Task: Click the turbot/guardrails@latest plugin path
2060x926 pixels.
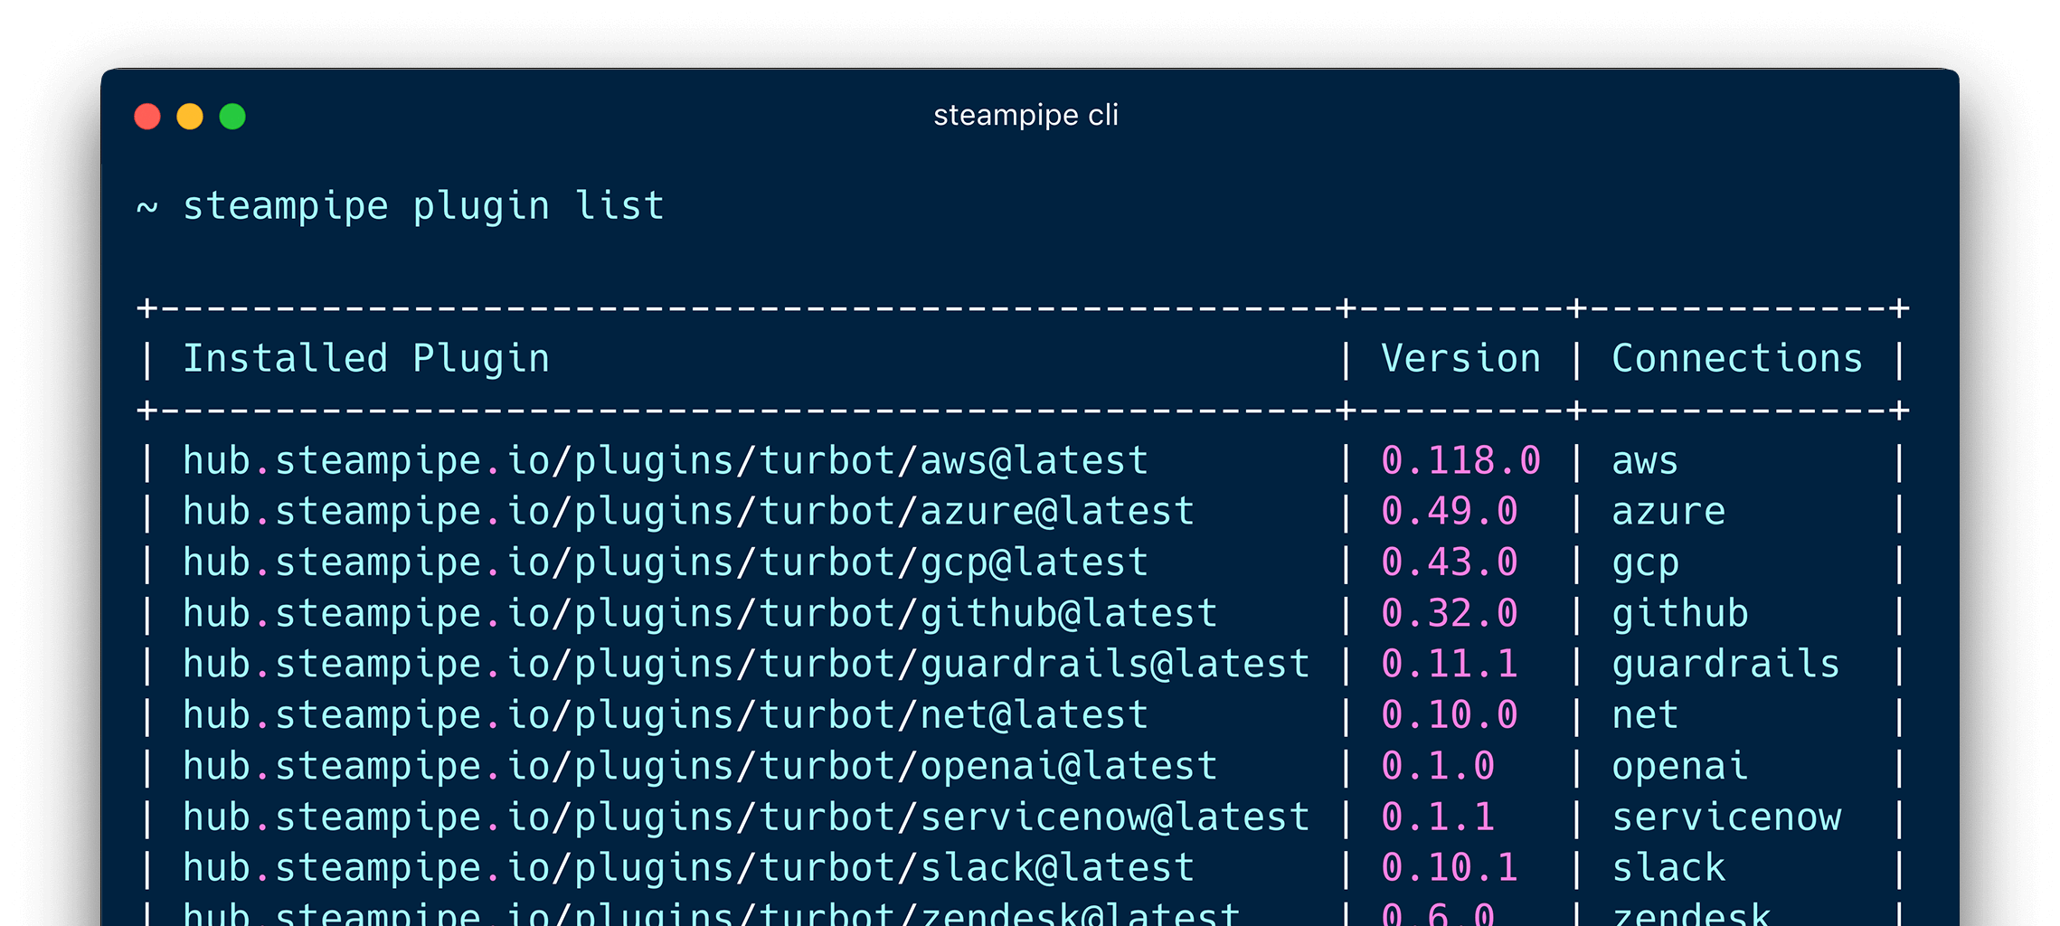Action: tap(746, 665)
